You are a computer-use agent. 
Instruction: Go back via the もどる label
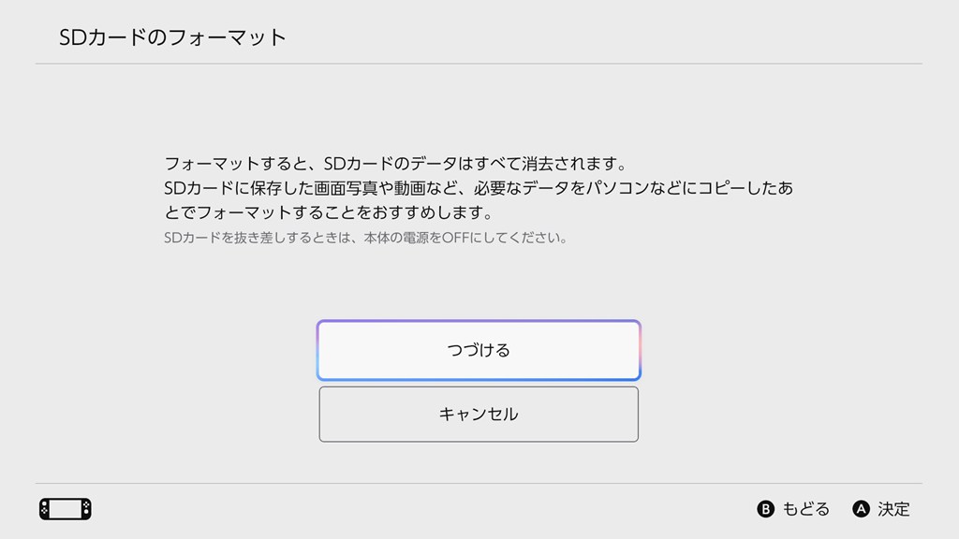805,509
